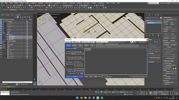The width and height of the screenshot is (179, 100).
Task: Switch to the Layers tab in the renamer
Action: coord(80,45)
